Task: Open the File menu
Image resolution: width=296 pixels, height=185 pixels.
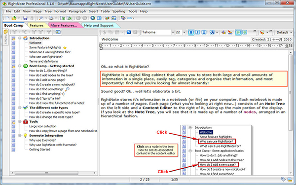Action: (8, 11)
